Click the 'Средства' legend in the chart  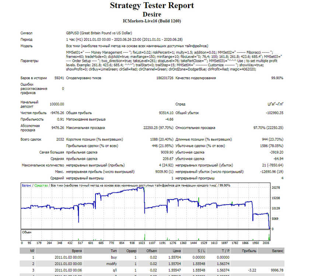[41, 185]
